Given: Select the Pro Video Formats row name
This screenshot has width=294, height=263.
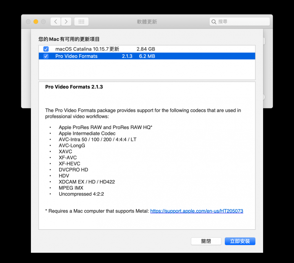Looking at the screenshot, I should tap(76, 56).
